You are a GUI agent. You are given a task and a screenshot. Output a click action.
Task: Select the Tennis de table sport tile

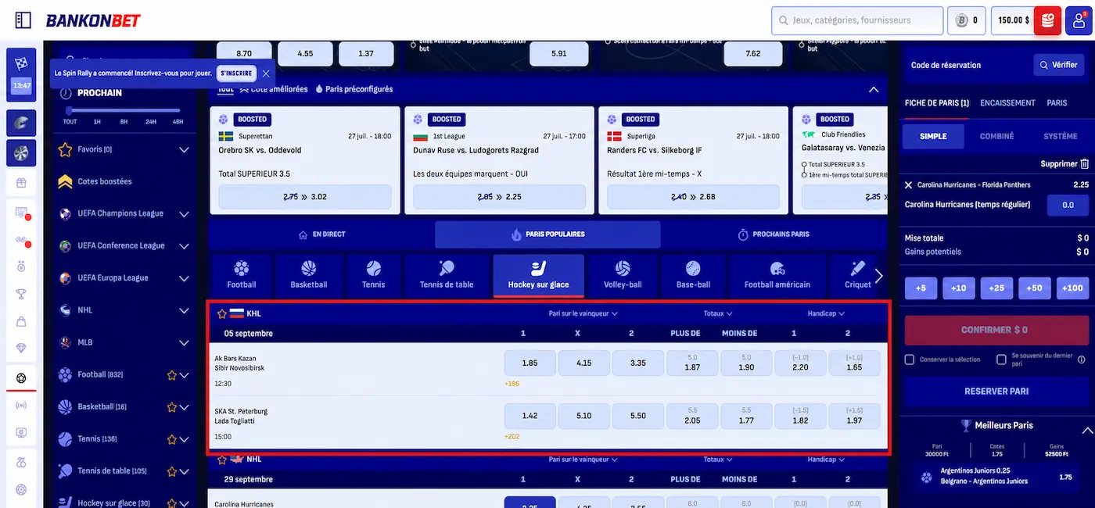[447, 276]
